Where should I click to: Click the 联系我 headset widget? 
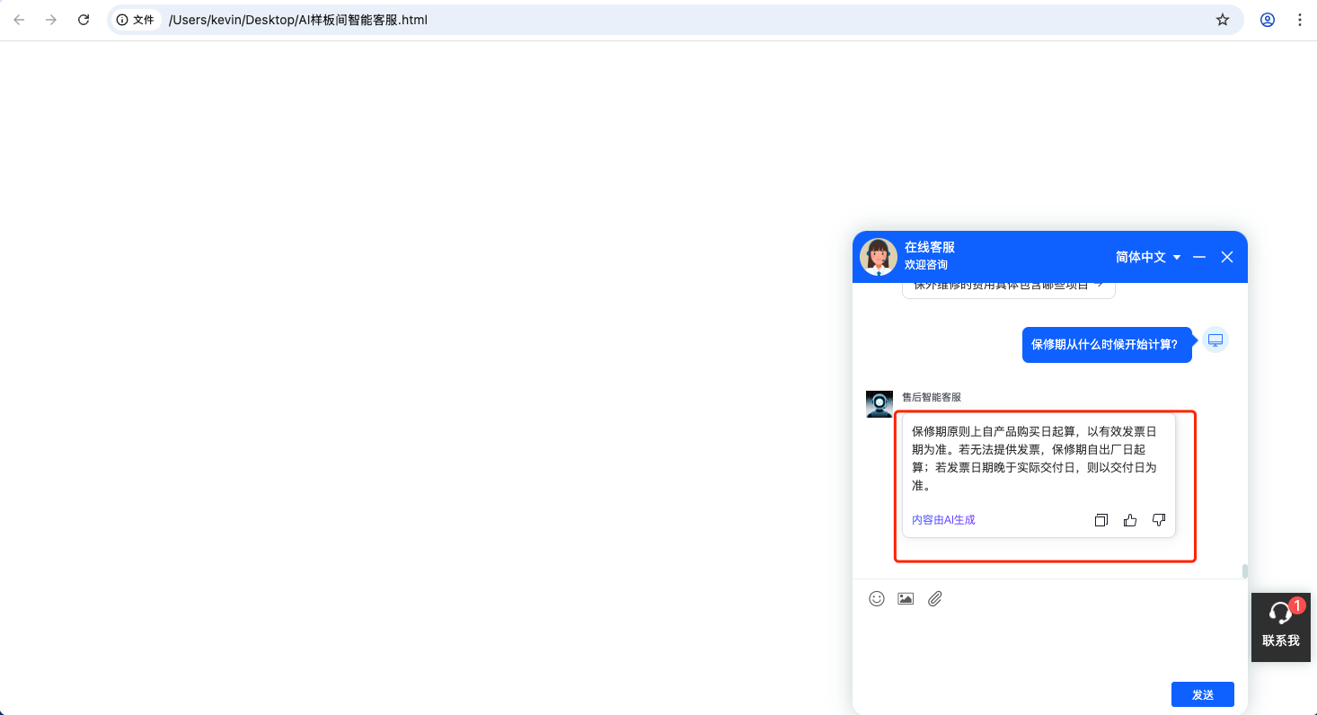click(x=1280, y=627)
